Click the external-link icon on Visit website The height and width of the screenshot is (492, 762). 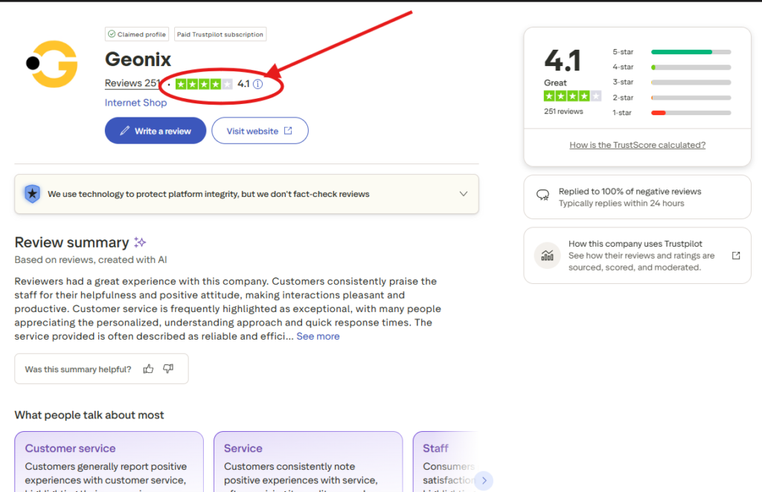pos(289,130)
